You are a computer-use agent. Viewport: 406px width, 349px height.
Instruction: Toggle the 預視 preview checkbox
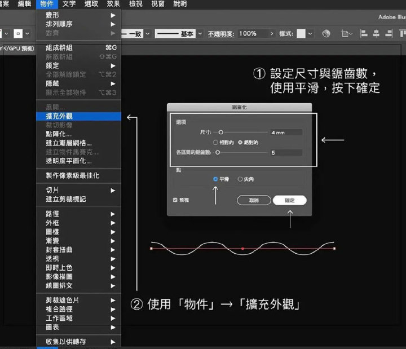click(x=175, y=200)
